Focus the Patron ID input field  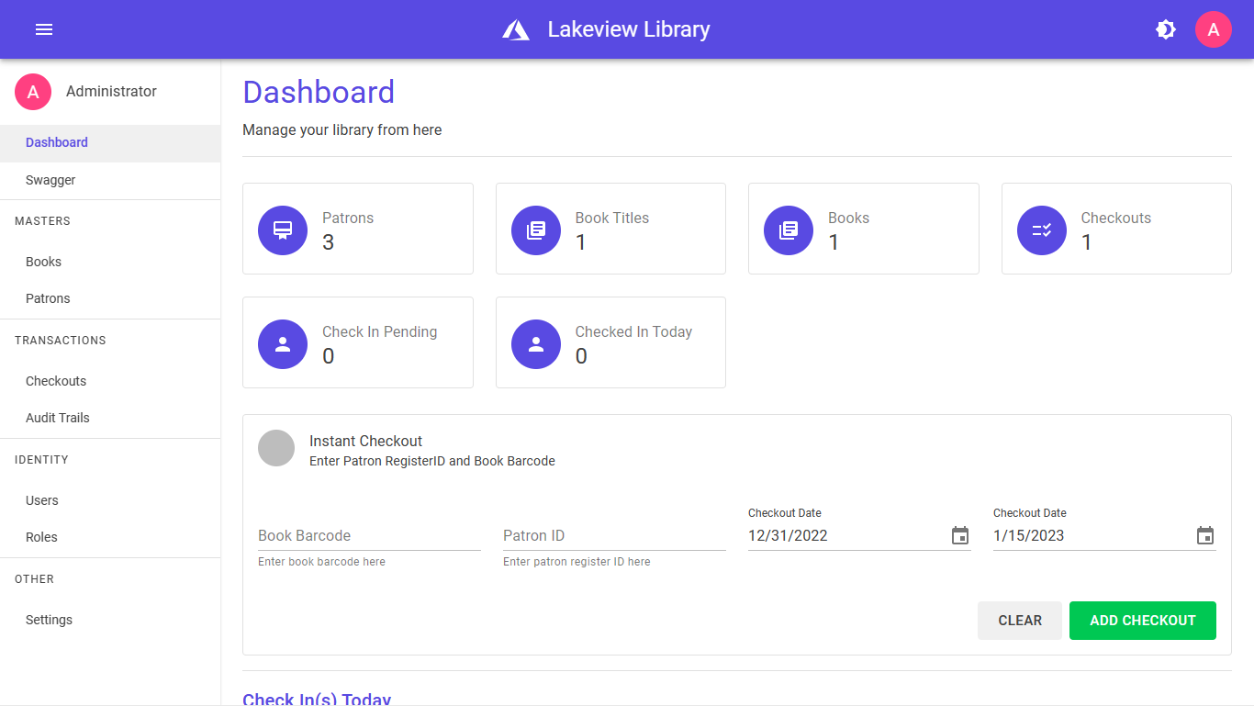coord(614,535)
